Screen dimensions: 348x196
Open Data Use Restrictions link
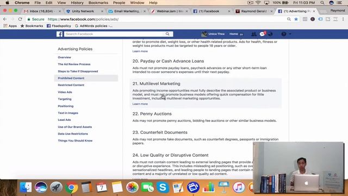coord(73,134)
